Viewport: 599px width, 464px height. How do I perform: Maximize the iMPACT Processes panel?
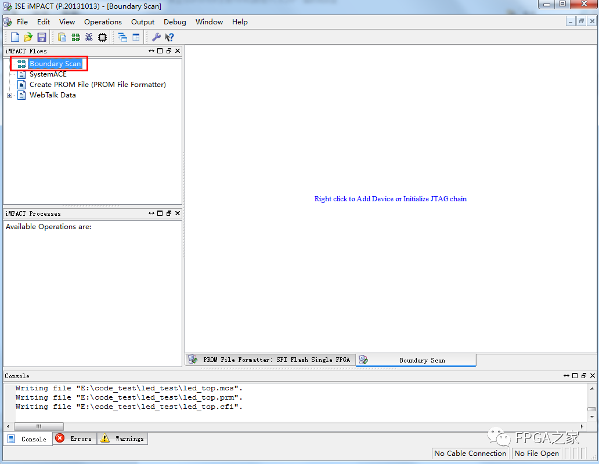click(159, 213)
